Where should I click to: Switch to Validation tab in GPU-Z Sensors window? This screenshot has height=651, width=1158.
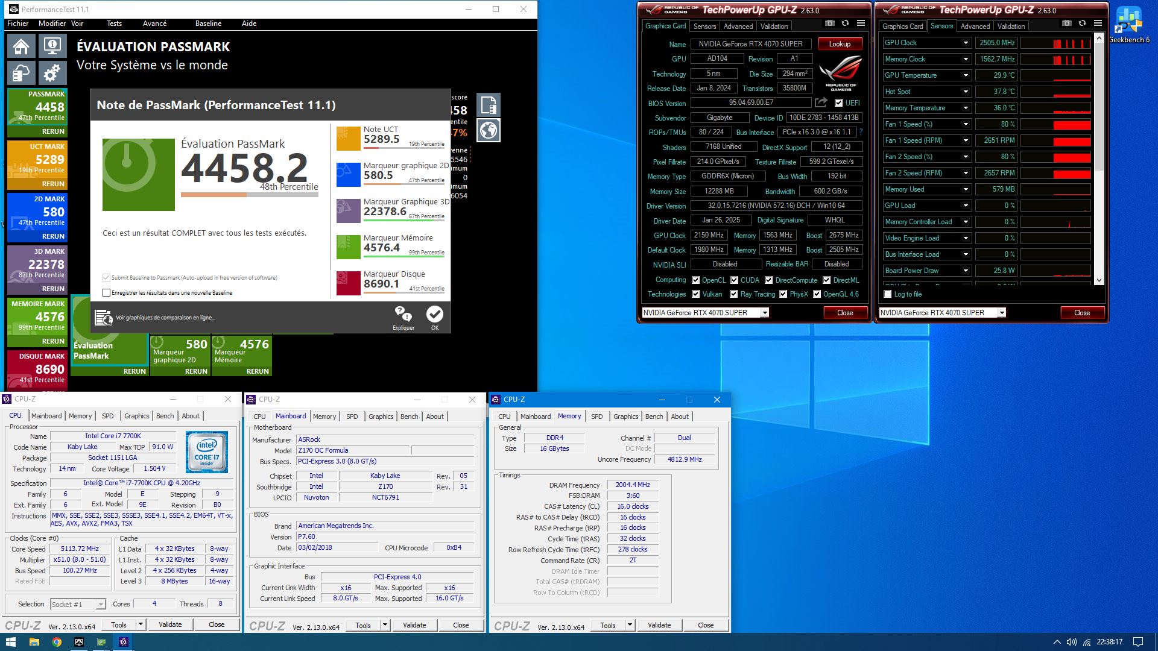click(x=1011, y=27)
